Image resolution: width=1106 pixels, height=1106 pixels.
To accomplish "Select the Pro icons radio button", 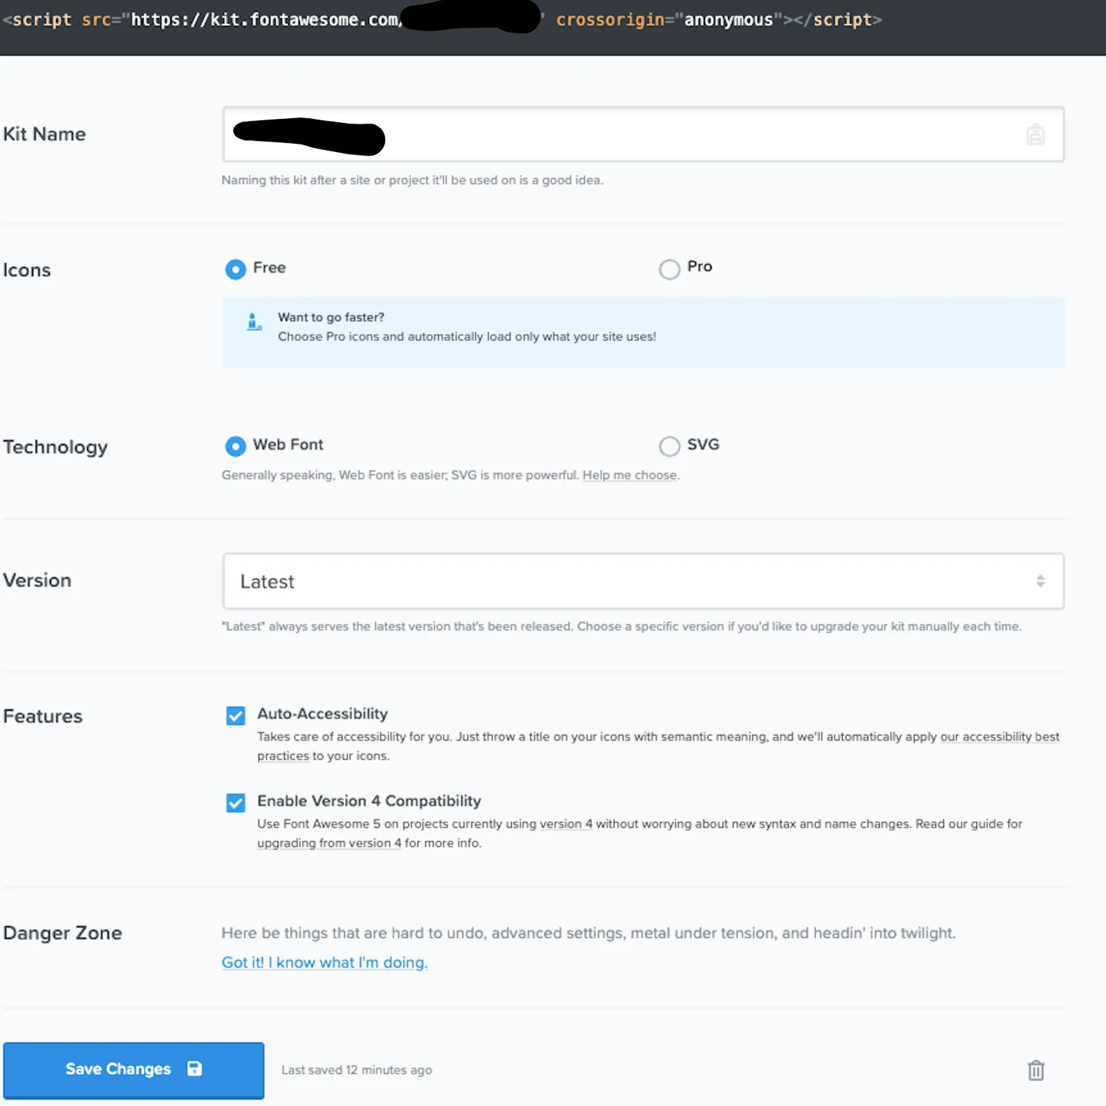I will click(x=669, y=269).
